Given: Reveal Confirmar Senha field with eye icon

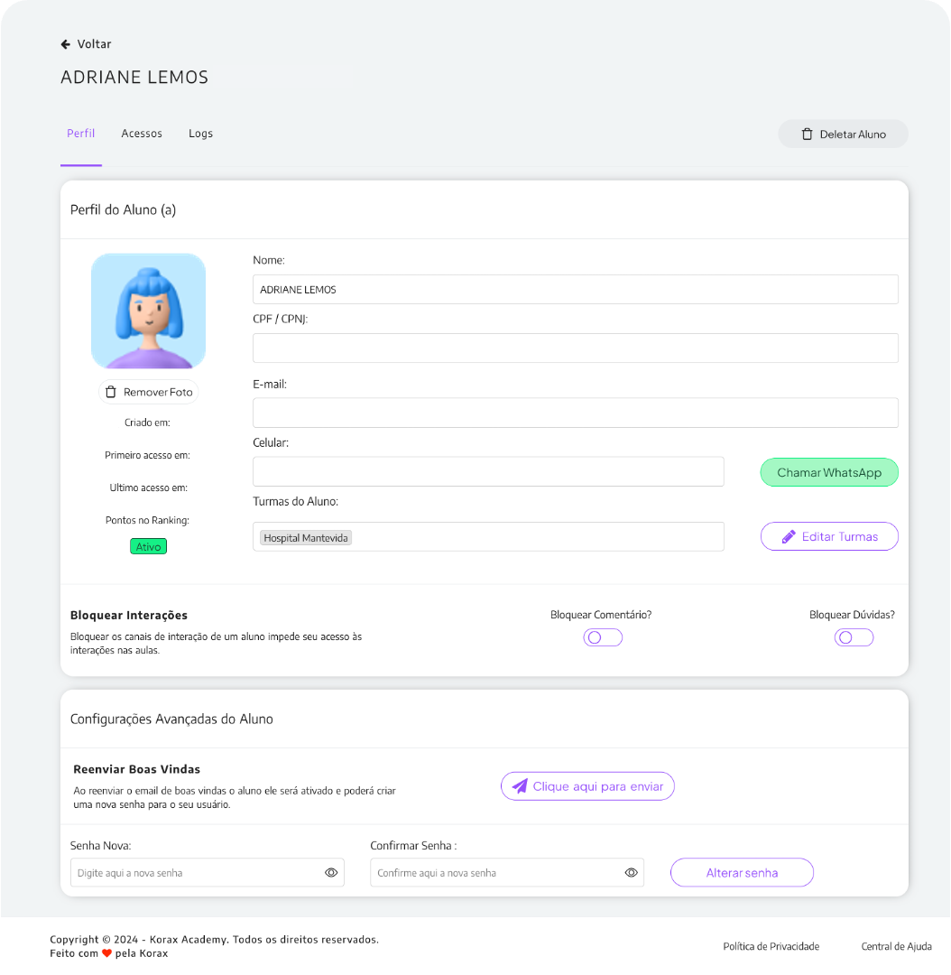Looking at the screenshot, I should [631, 873].
